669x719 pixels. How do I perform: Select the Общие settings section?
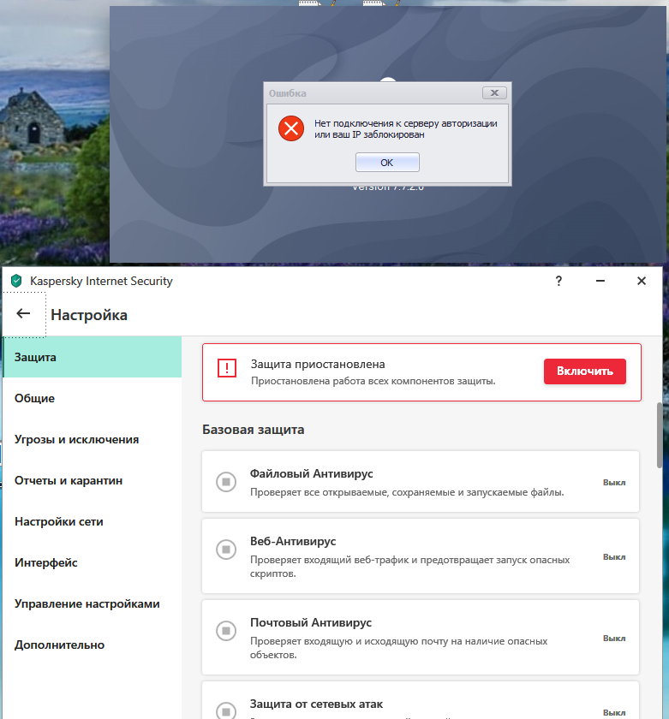(35, 398)
